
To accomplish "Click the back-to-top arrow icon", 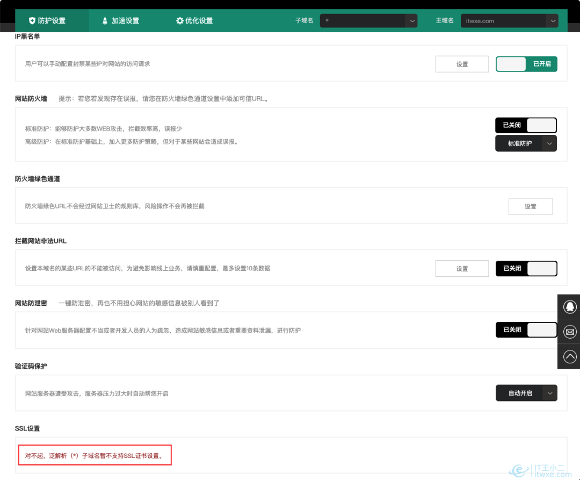I will pos(569,356).
